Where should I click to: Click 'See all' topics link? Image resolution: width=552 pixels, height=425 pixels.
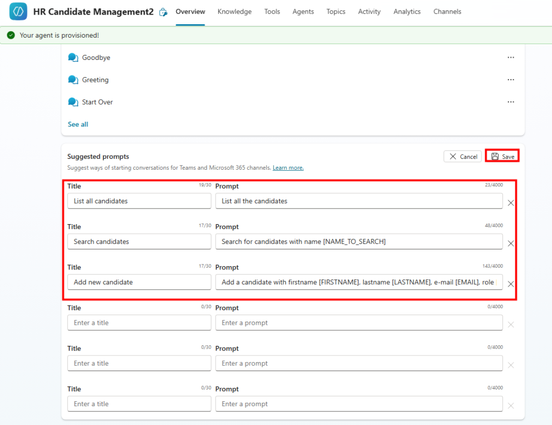click(78, 124)
